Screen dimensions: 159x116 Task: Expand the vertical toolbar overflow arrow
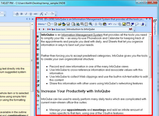(x=39, y=109)
